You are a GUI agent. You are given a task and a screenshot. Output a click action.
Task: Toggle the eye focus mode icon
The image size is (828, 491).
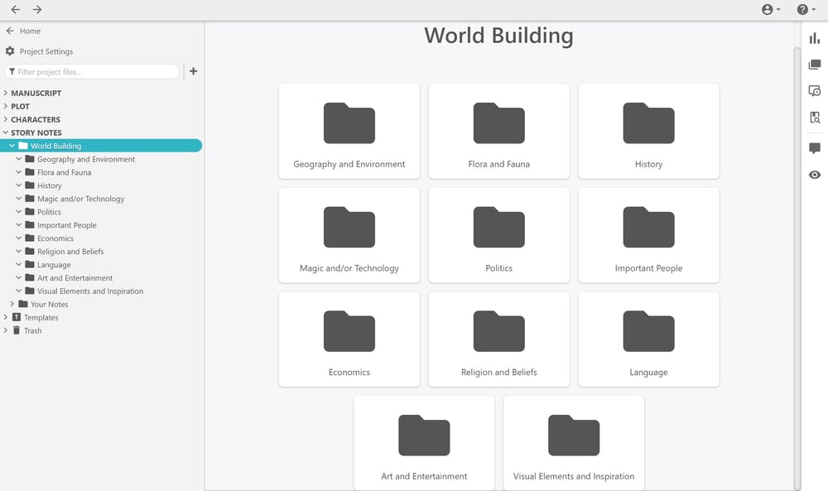(x=815, y=175)
